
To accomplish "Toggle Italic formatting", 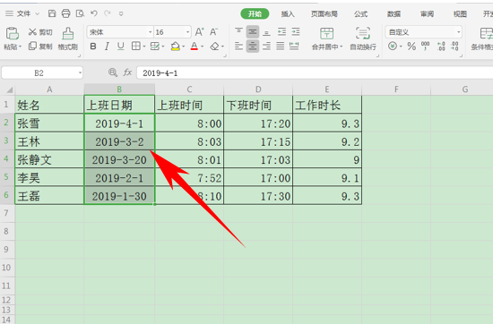I will (x=107, y=47).
